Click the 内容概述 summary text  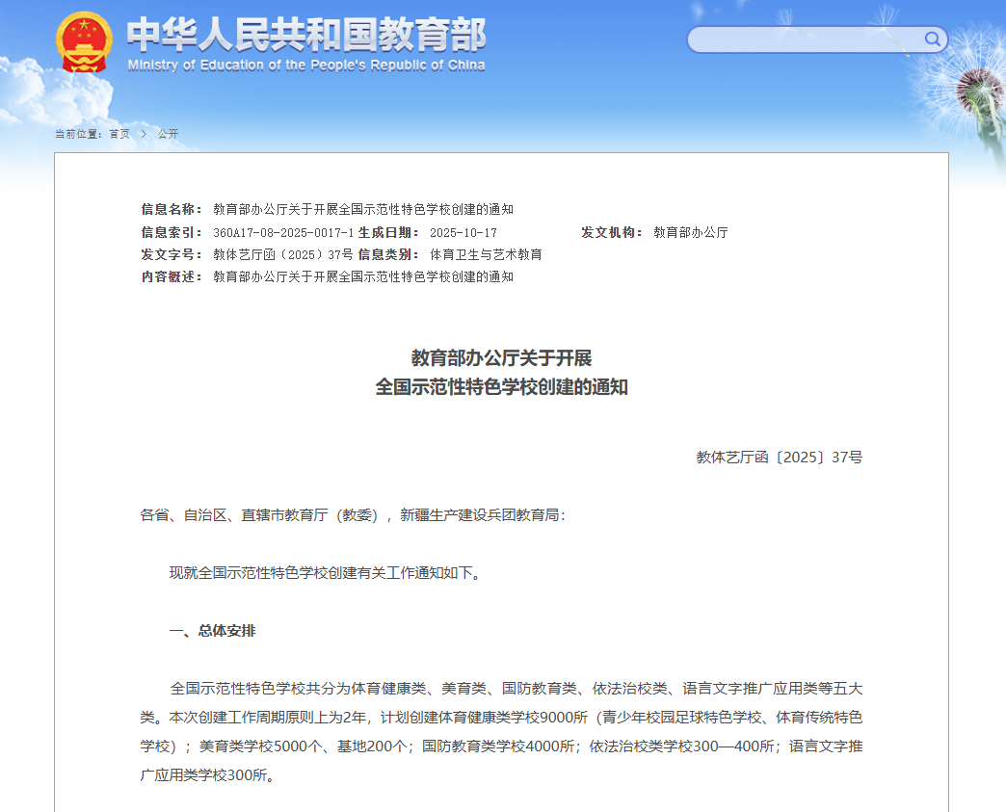coord(361,276)
